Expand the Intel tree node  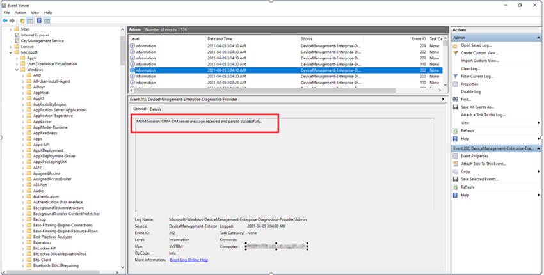11,29
